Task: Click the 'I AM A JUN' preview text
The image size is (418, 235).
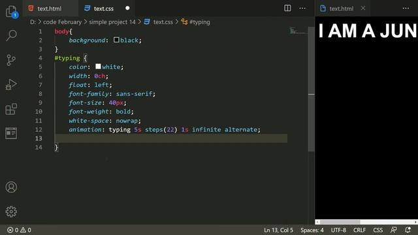Action: tap(367, 31)
